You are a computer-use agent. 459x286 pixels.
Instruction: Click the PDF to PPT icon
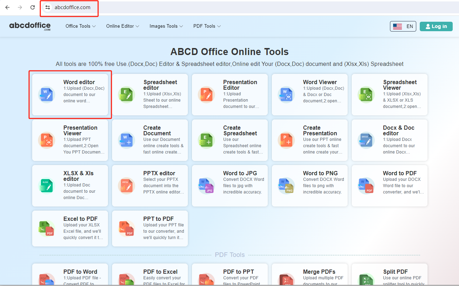coord(206,280)
